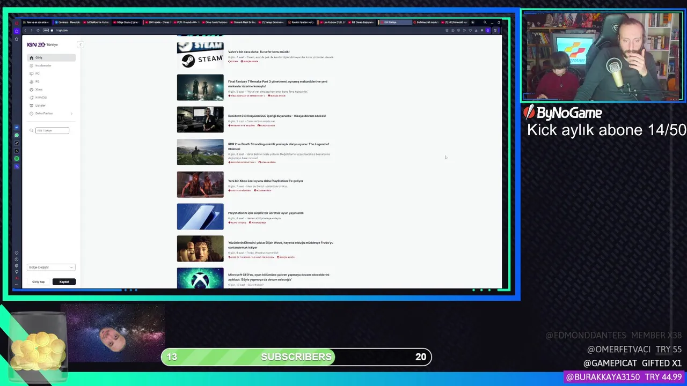This screenshot has height=386, width=687.
Task: Click the Opera menu logo icon
Action: click(17, 23)
